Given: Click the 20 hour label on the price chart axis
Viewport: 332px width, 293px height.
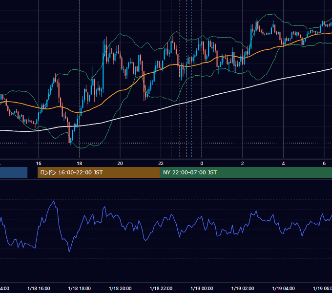Looking at the screenshot, I should click(x=120, y=164).
